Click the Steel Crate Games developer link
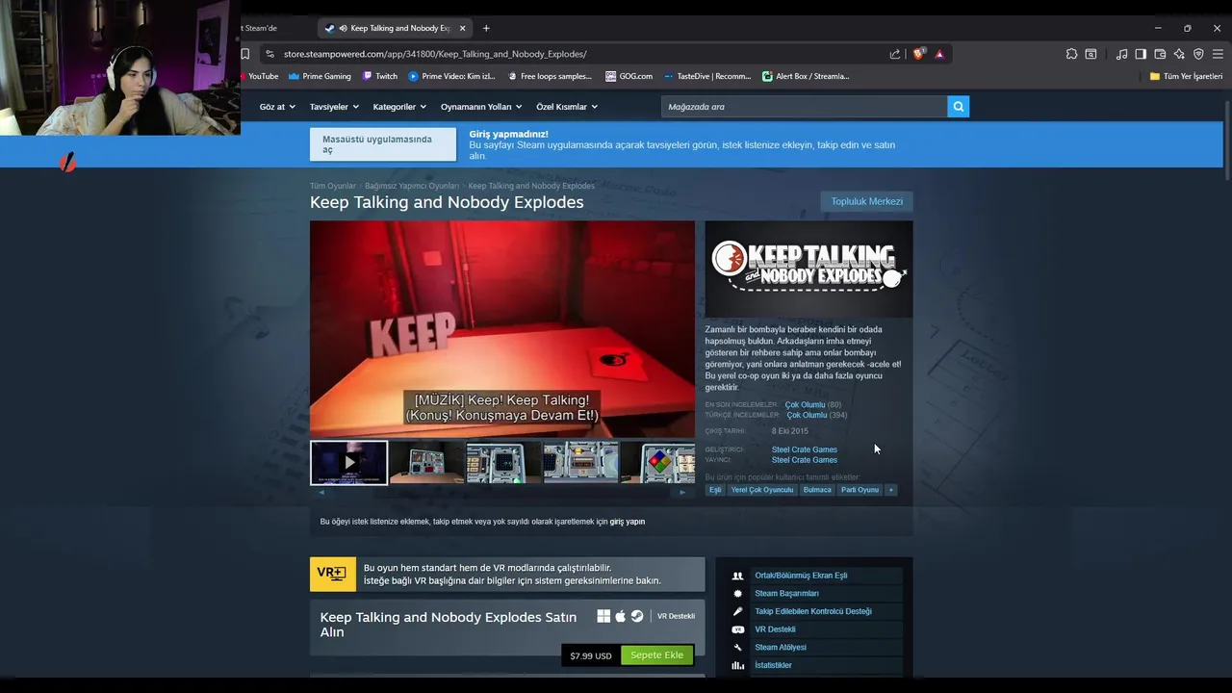Screen dimensions: 1232x693 [804, 449]
